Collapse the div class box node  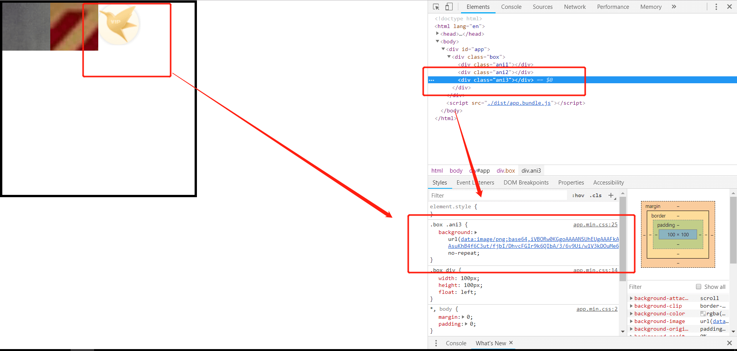449,57
